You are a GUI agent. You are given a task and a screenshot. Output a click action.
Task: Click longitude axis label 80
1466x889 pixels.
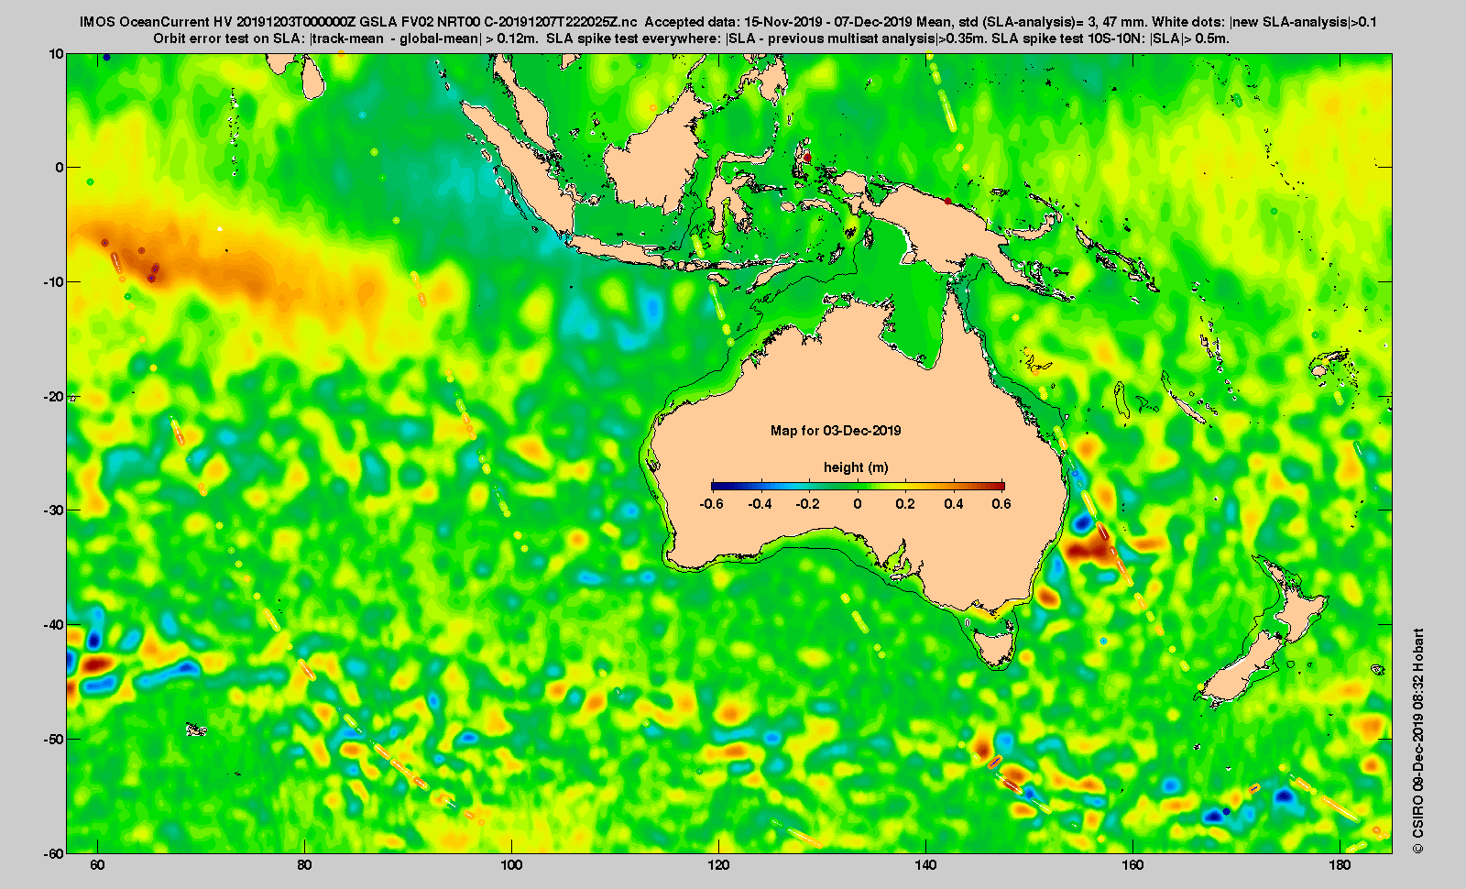pyautogui.click(x=304, y=865)
